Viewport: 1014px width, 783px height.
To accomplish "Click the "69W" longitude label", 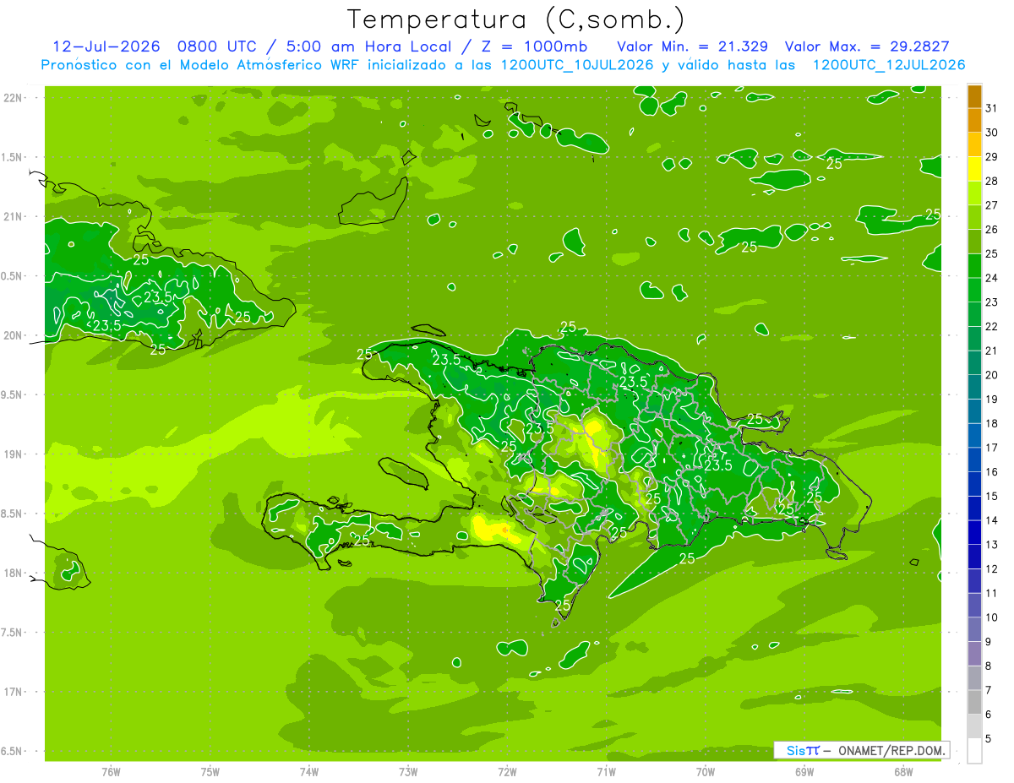I will (x=804, y=771).
